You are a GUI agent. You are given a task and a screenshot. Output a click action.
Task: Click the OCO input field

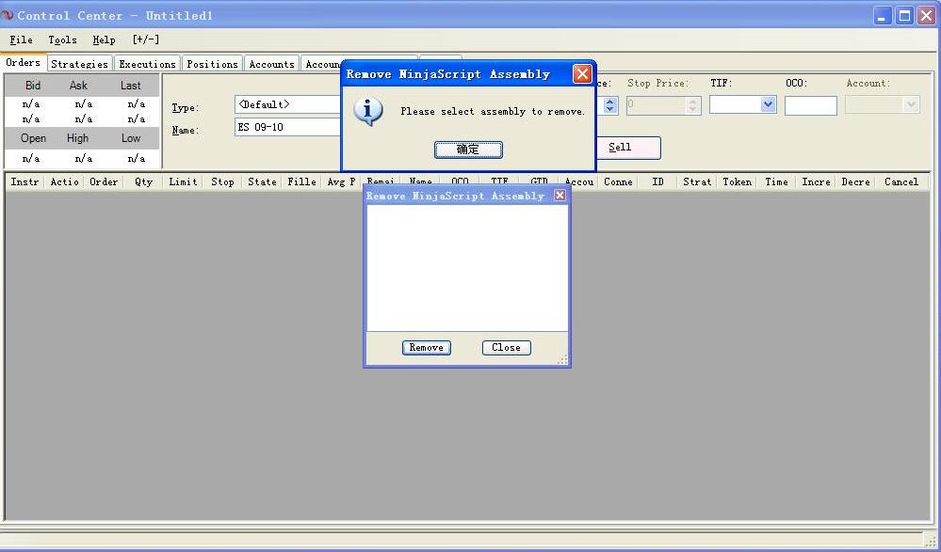tap(810, 105)
